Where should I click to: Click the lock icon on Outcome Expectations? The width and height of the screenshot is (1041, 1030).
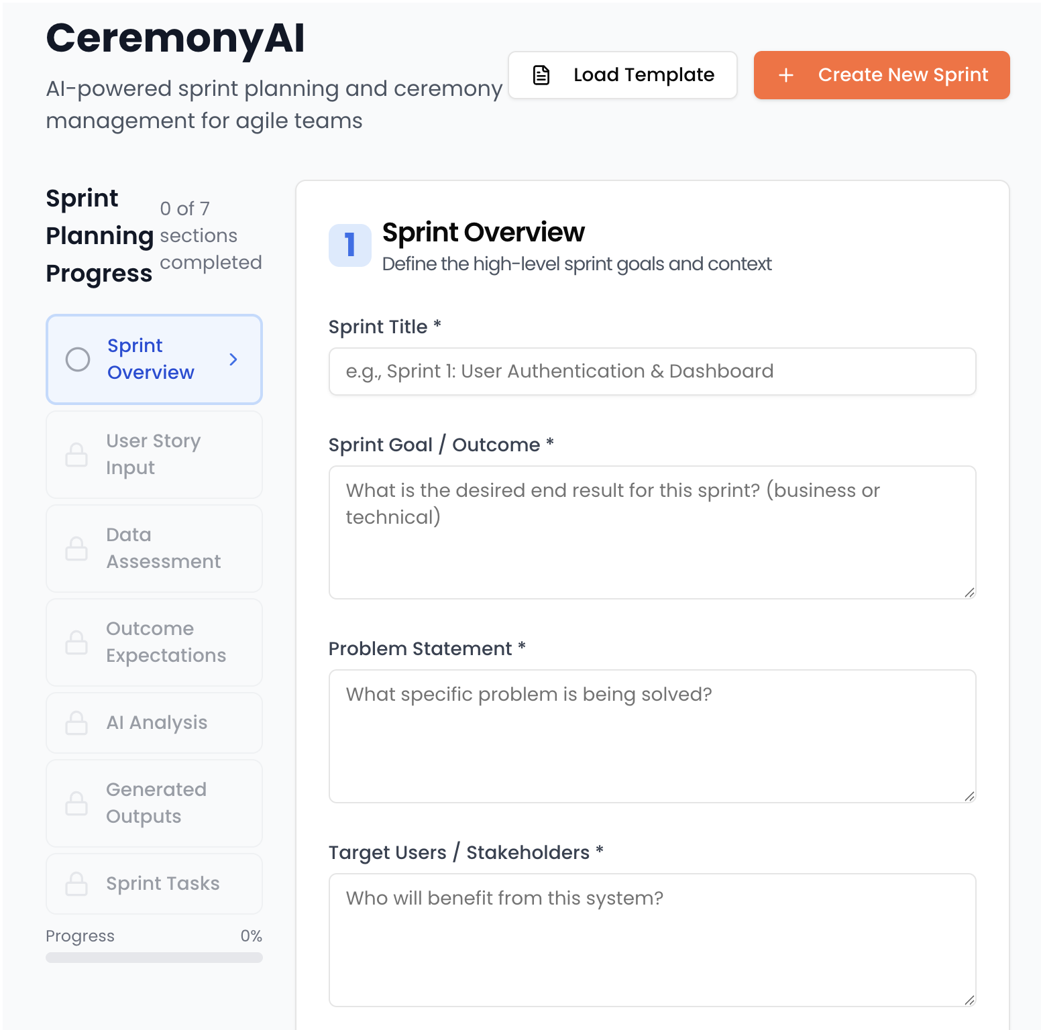click(77, 642)
